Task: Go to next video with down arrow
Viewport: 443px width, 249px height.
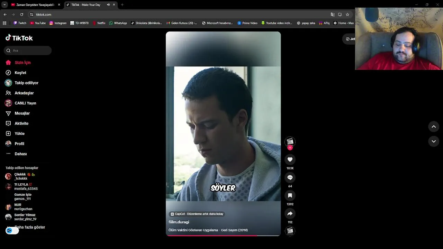Action: click(x=434, y=141)
